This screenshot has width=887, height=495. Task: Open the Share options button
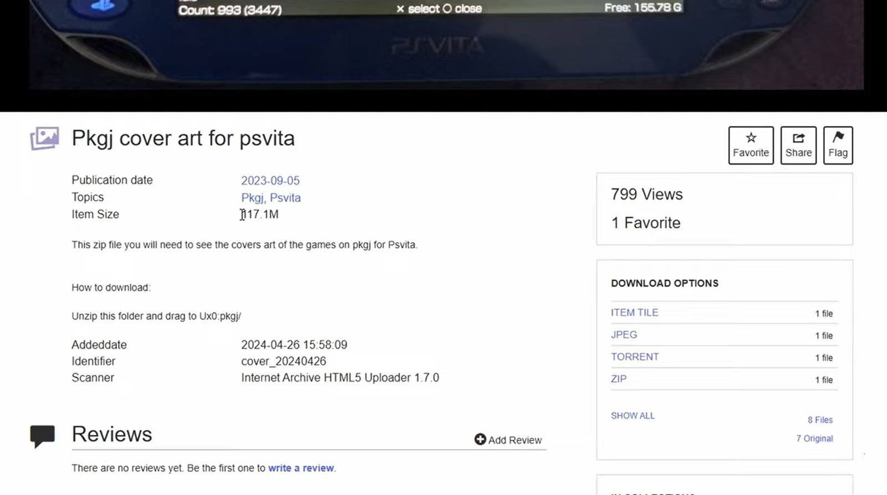[798, 145]
